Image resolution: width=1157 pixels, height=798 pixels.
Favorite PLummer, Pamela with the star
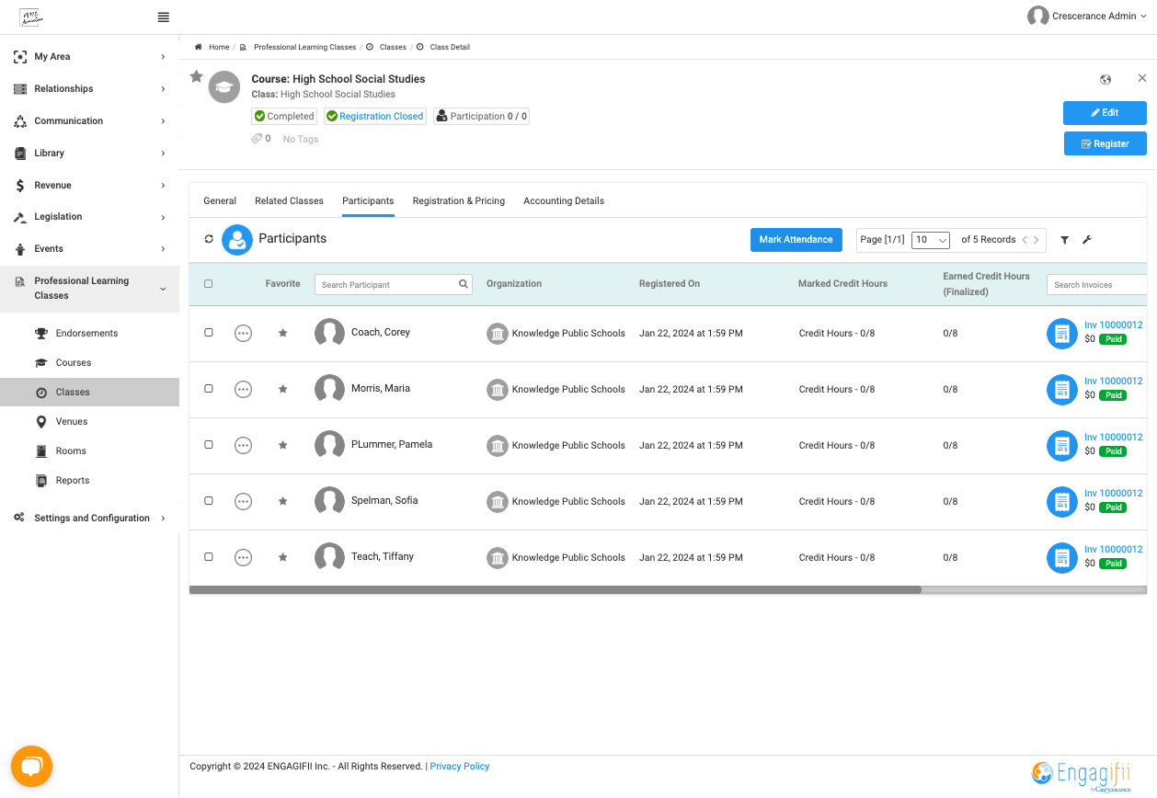coord(283,445)
